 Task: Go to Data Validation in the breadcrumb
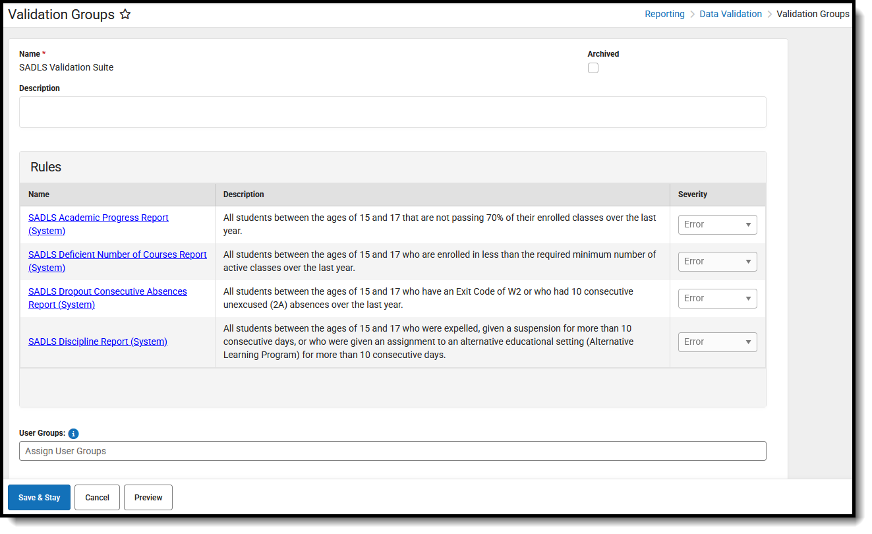(730, 14)
